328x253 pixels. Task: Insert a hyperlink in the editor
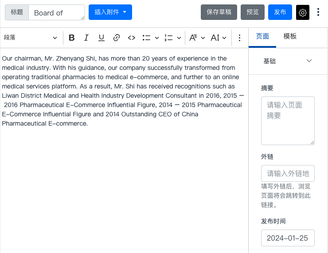pos(117,38)
